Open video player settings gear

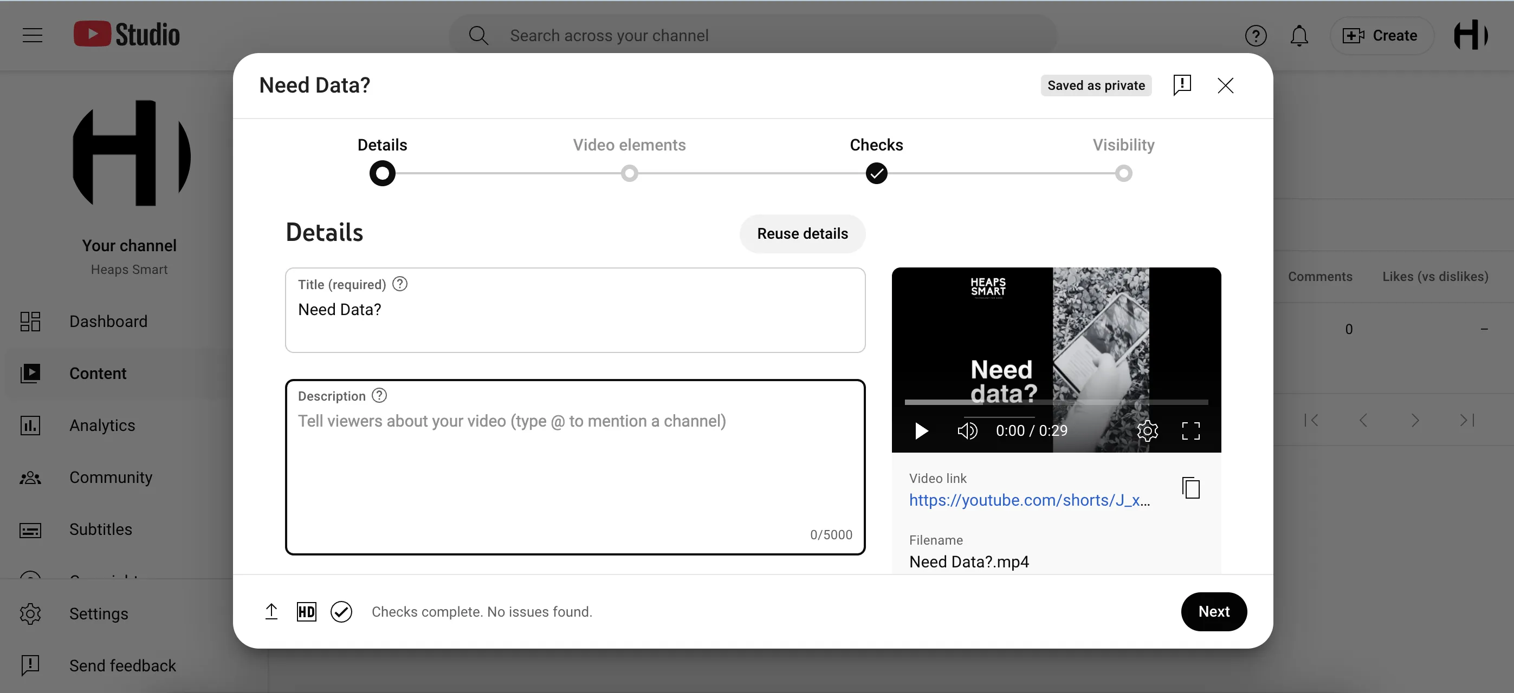pyautogui.click(x=1147, y=431)
